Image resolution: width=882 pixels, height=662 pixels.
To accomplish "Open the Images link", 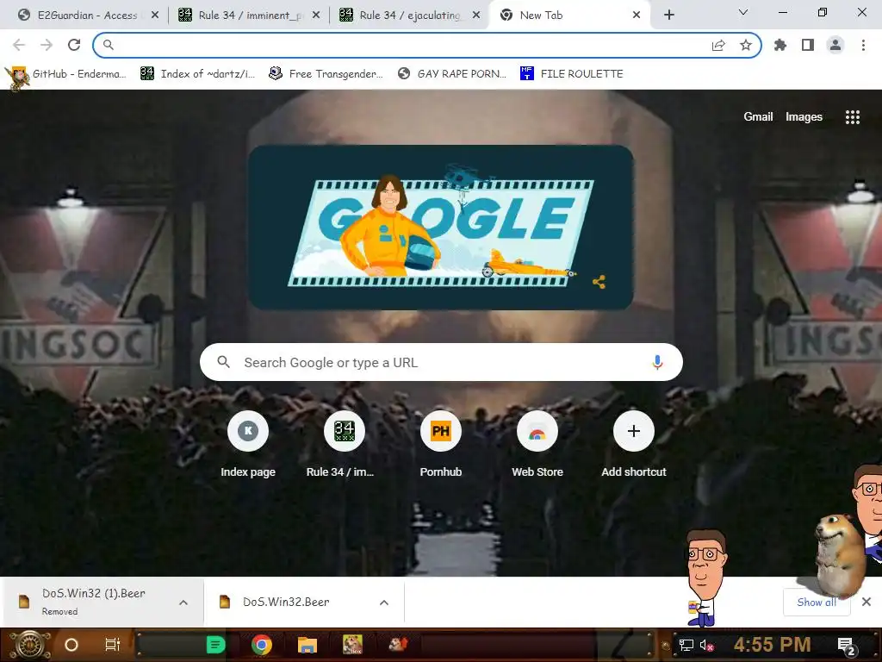I will (x=804, y=116).
